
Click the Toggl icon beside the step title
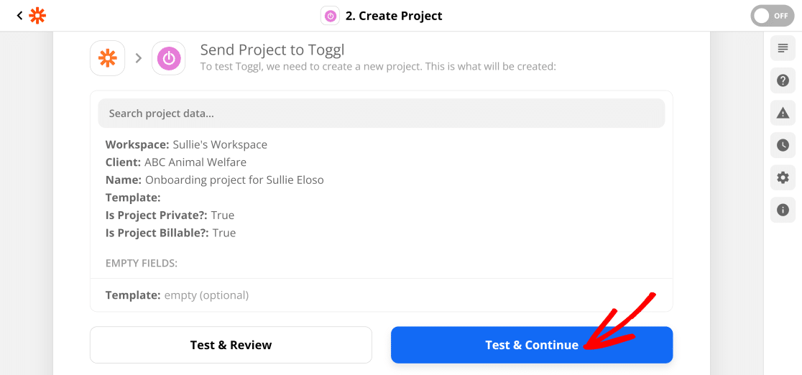331,16
